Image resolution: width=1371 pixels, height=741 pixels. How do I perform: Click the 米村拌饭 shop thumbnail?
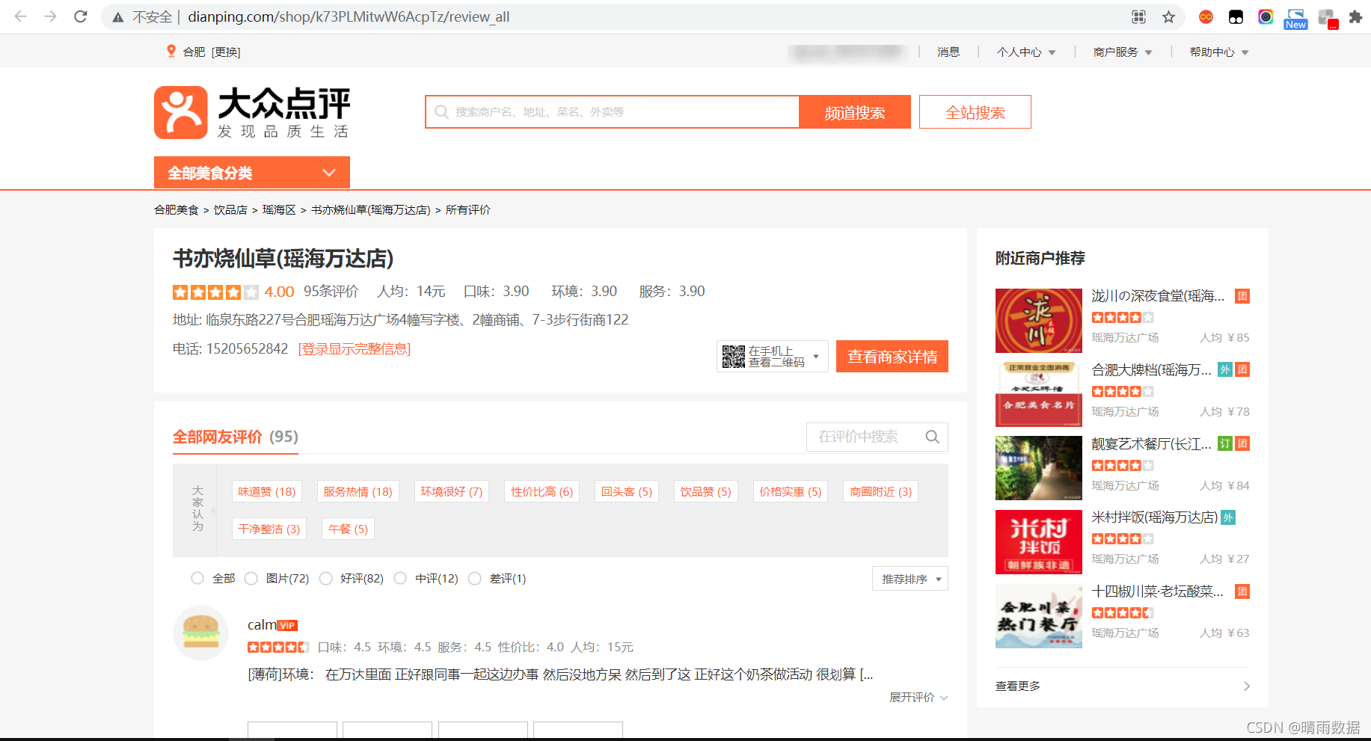pos(1039,542)
